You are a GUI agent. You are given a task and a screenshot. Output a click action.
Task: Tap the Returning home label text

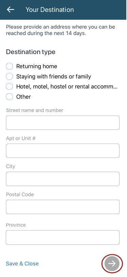pos(37,66)
